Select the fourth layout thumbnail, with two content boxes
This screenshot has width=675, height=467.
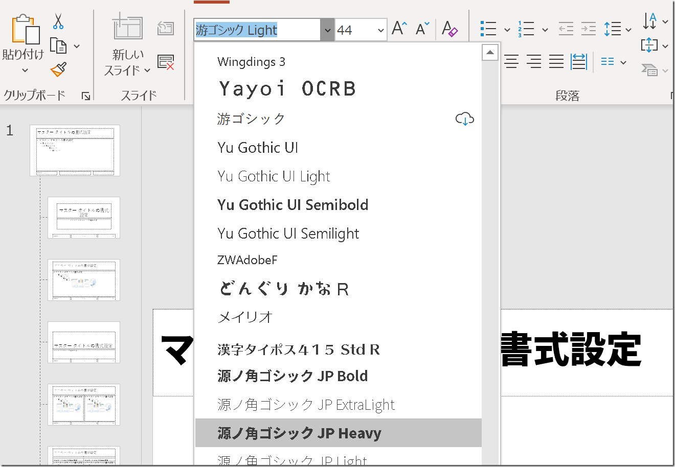point(84,405)
